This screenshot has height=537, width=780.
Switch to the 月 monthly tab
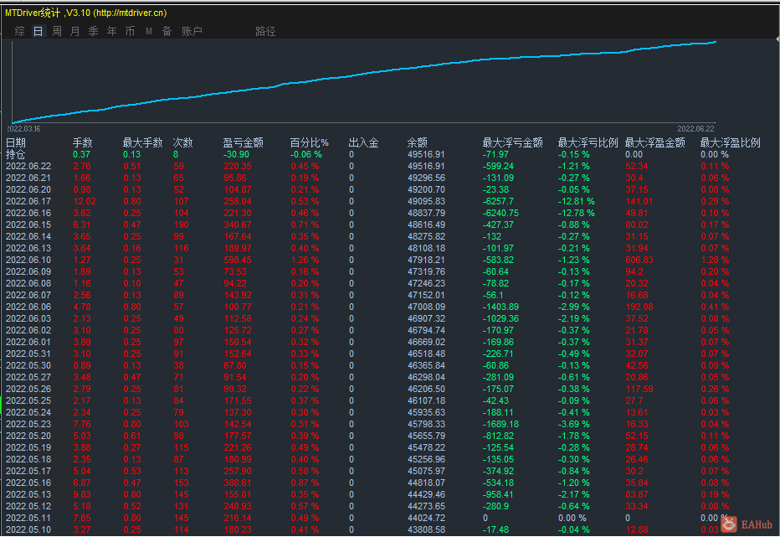(75, 31)
